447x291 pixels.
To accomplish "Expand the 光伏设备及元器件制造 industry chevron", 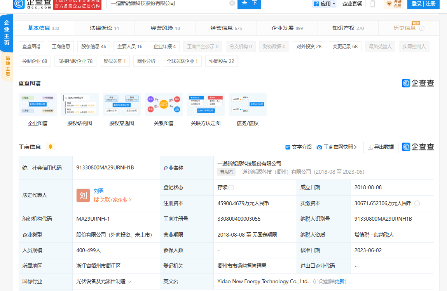I will (129, 282).
